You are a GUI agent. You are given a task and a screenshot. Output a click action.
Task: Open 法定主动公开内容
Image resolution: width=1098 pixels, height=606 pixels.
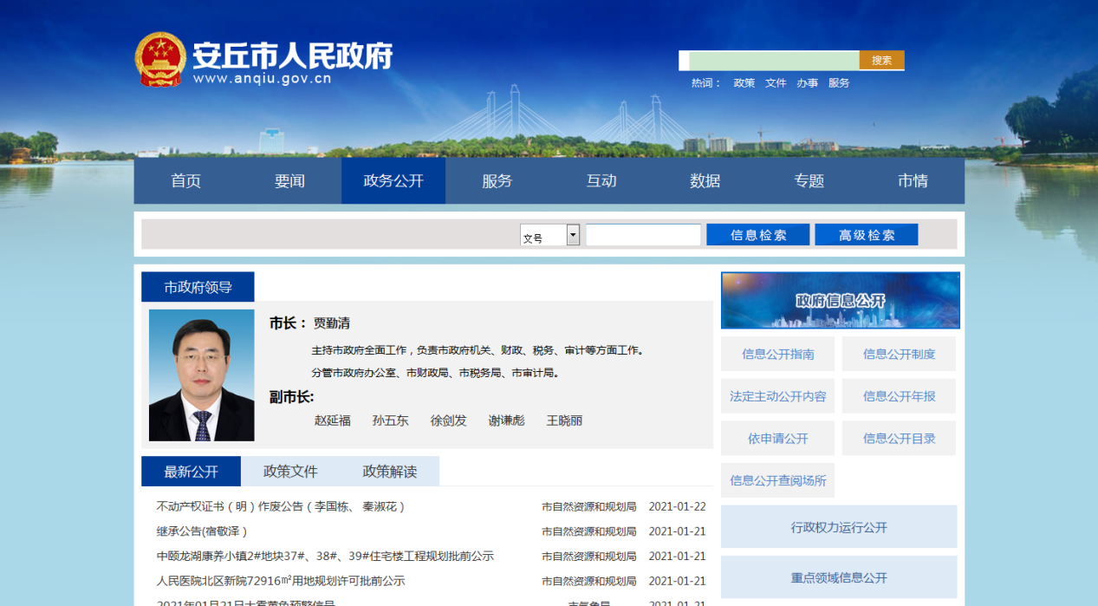coord(778,396)
